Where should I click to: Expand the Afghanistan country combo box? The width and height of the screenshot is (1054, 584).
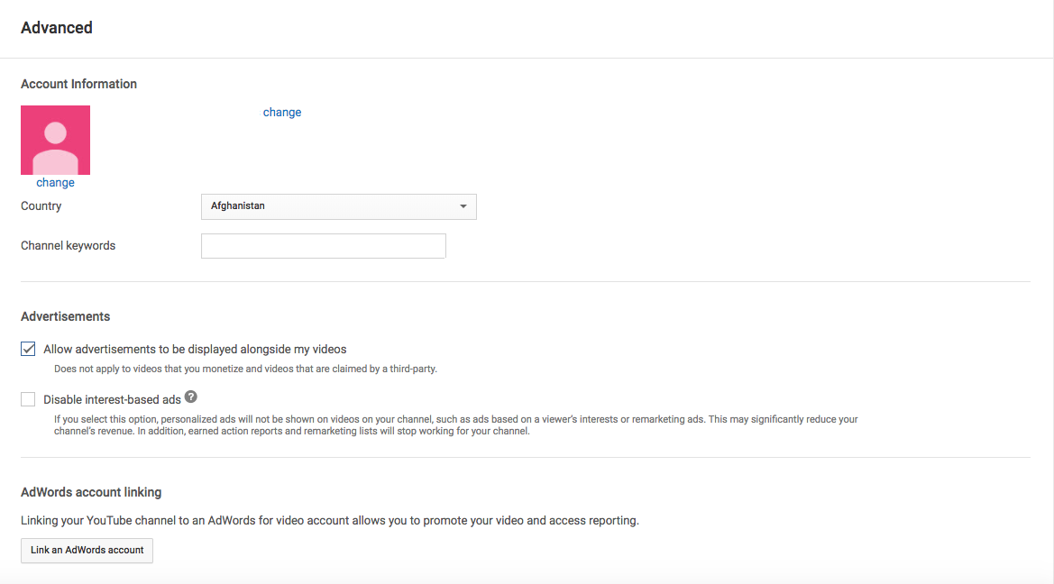(338, 206)
